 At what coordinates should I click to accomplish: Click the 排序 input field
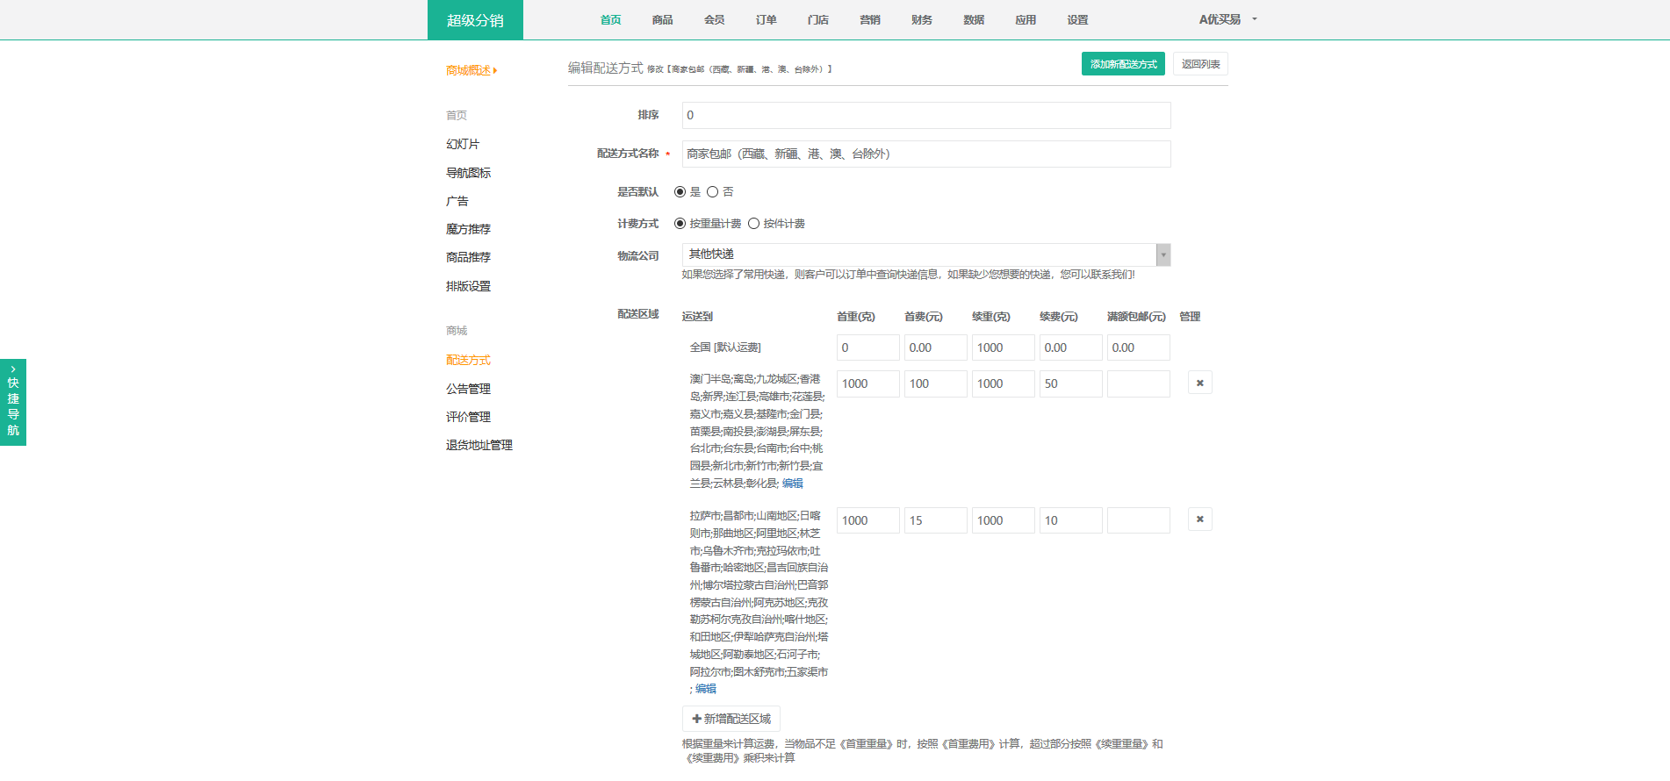(925, 116)
